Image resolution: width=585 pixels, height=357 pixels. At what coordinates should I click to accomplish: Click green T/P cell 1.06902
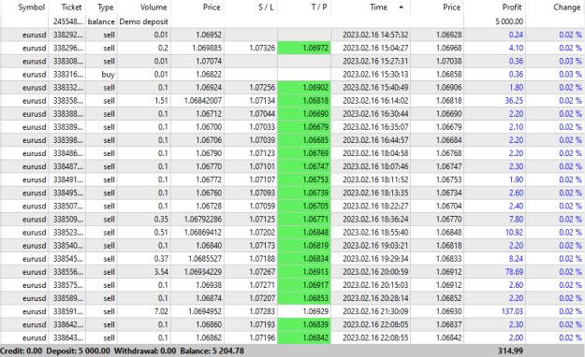304,88
